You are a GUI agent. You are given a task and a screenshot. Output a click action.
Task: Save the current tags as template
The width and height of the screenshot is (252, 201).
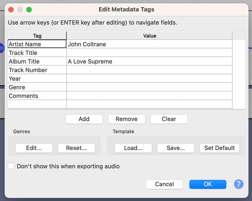[175, 148]
